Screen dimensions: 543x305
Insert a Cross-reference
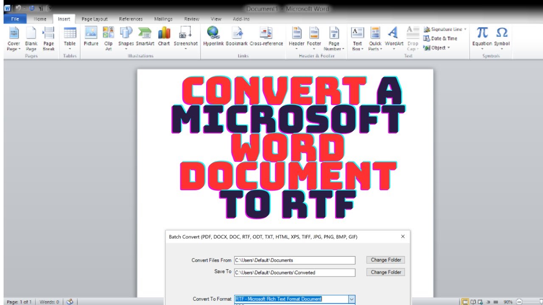(x=266, y=37)
